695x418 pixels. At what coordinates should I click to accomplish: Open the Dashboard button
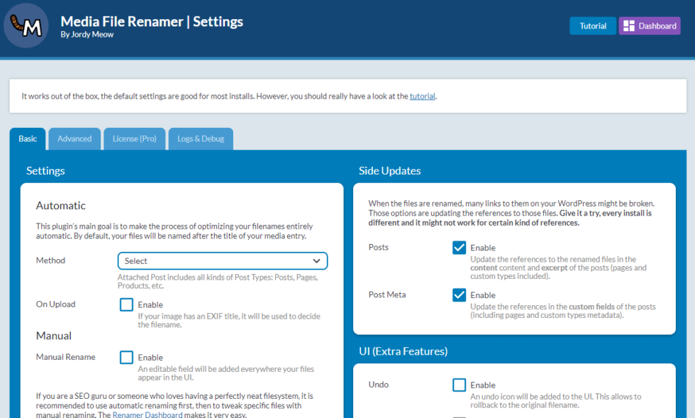point(650,26)
